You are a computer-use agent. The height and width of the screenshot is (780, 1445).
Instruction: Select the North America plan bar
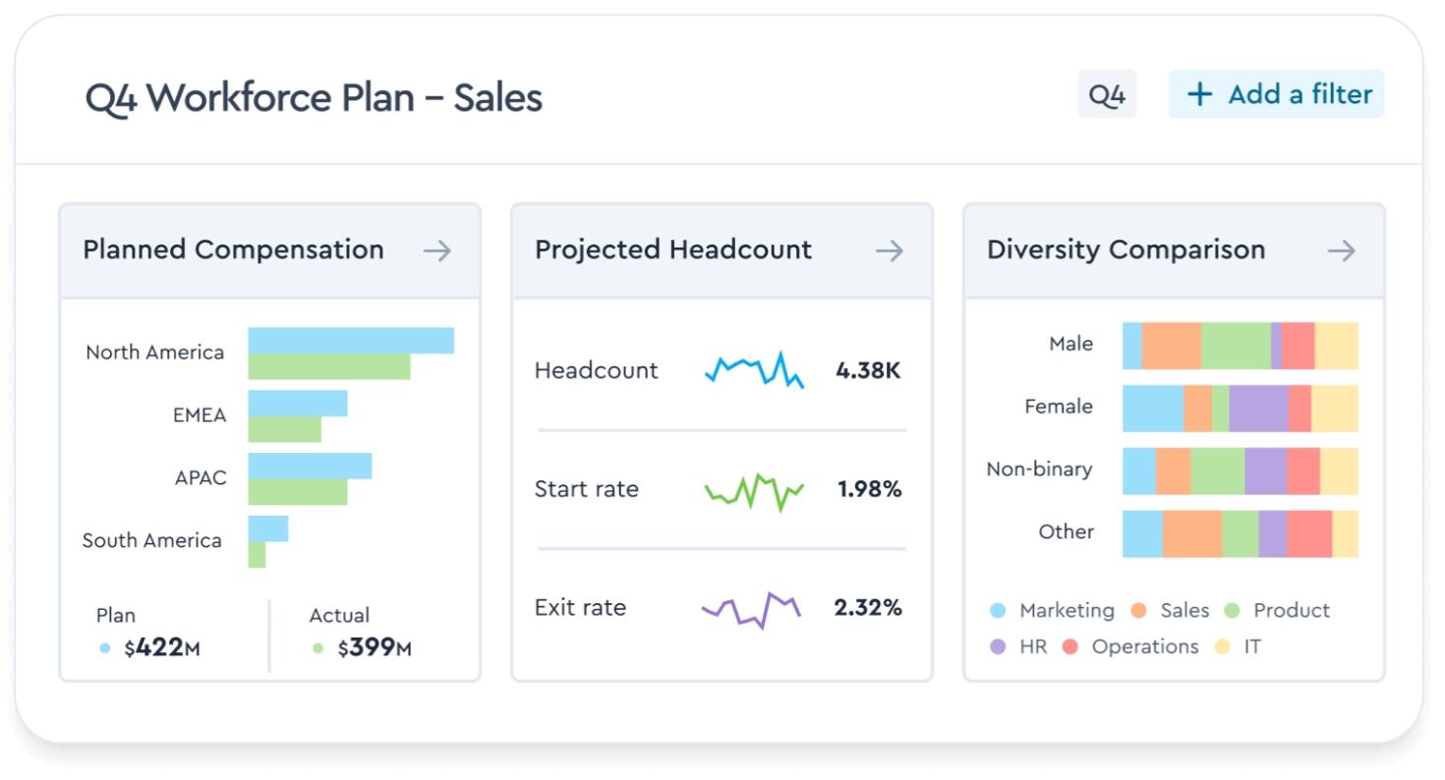349,342
